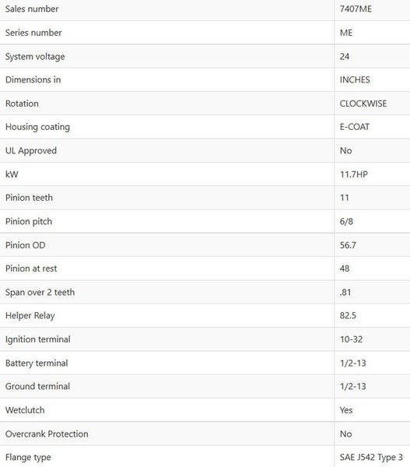The height and width of the screenshot is (467, 410).
Task: Select the Ground terminal row label
Action: pyautogui.click(x=37, y=386)
